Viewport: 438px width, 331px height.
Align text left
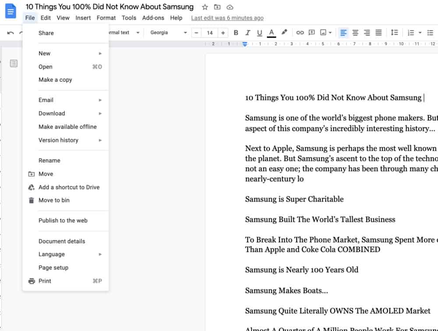[x=343, y=33]
